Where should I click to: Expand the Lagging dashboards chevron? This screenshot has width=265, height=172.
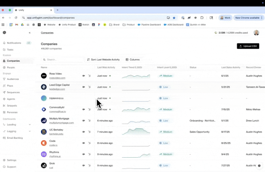[30, 131]
